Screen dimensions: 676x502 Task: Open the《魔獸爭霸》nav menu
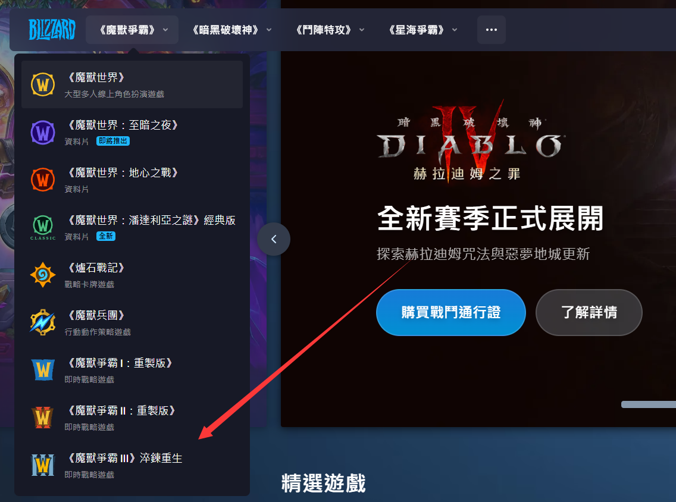tap(132, 30)
